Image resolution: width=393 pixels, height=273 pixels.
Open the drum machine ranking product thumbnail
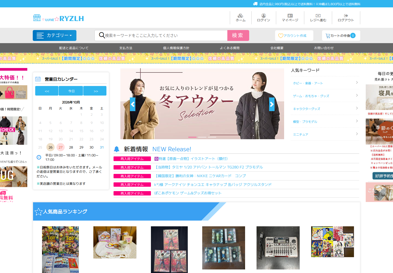pos(278,248)
